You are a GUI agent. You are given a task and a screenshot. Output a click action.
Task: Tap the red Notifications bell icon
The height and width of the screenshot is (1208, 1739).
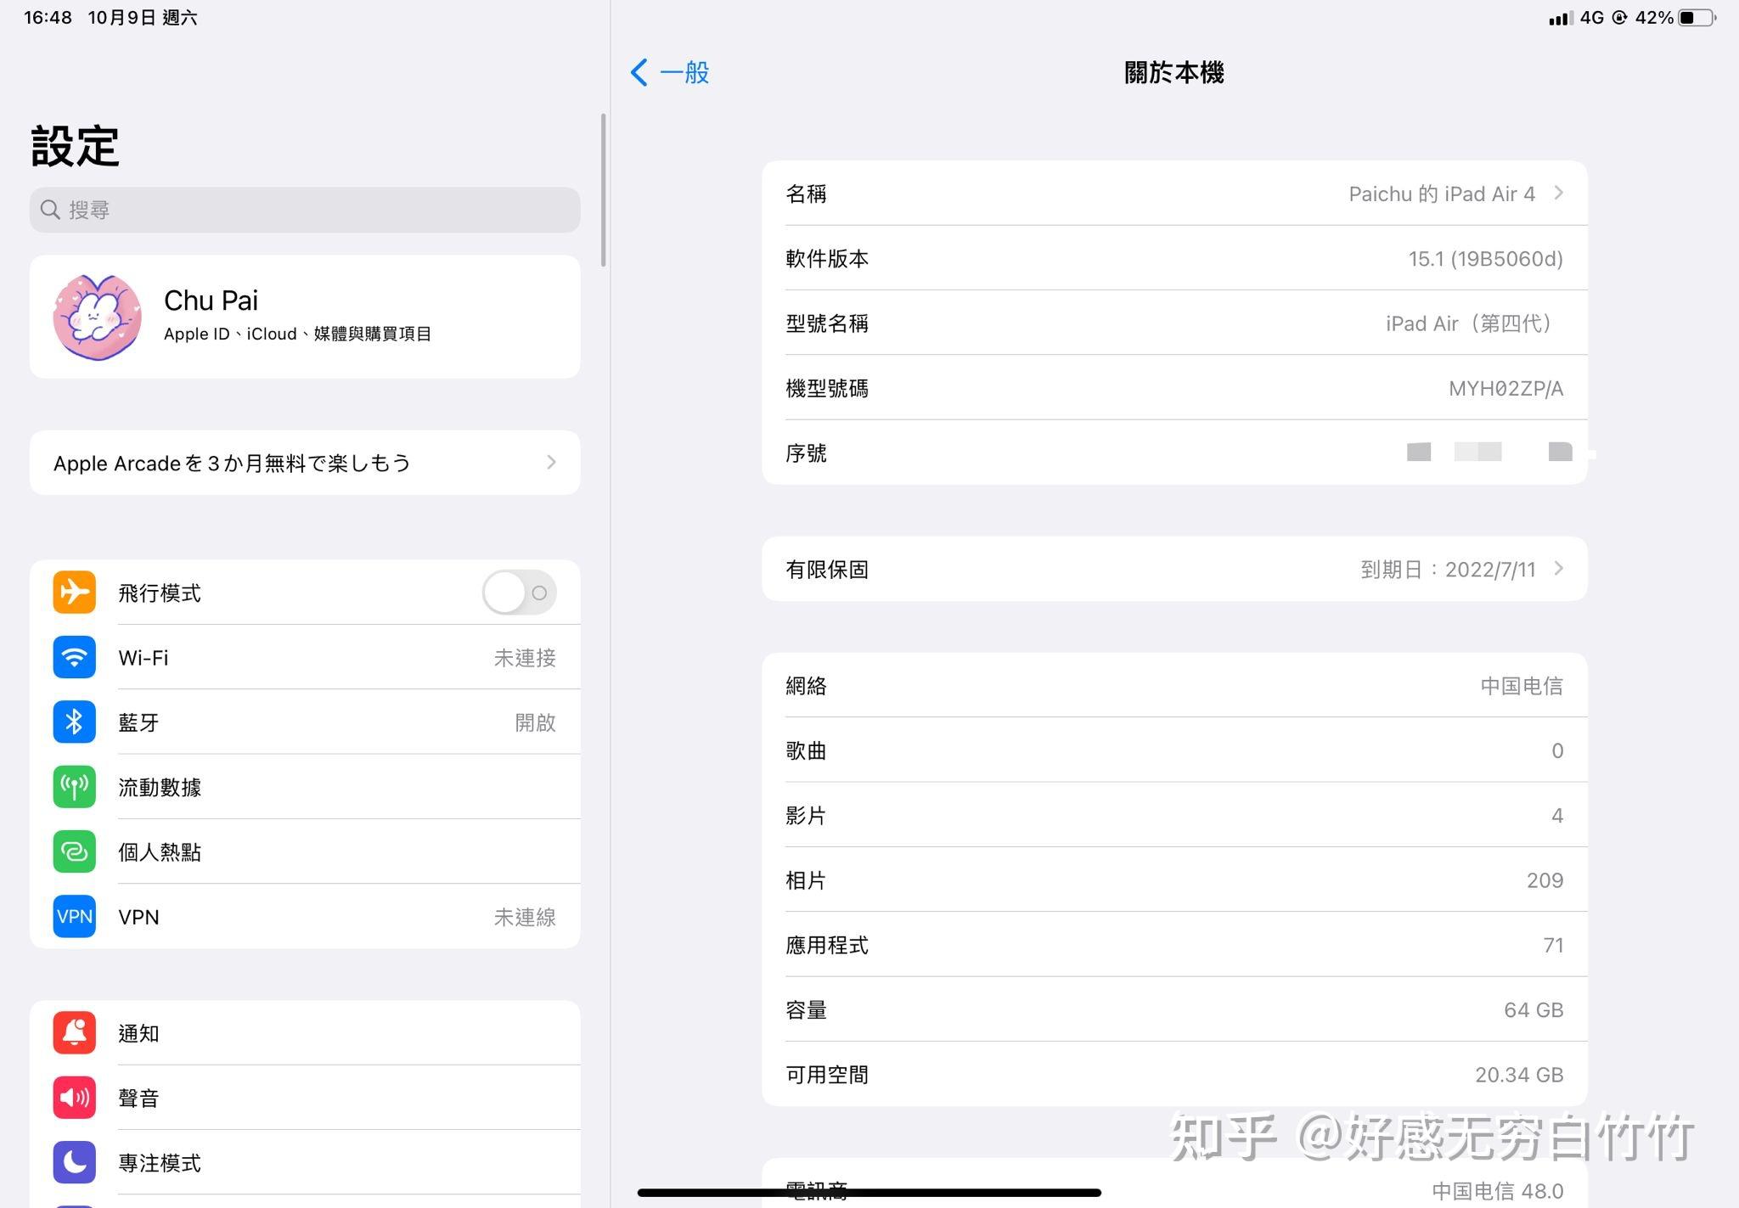[x=74, y=1032]
